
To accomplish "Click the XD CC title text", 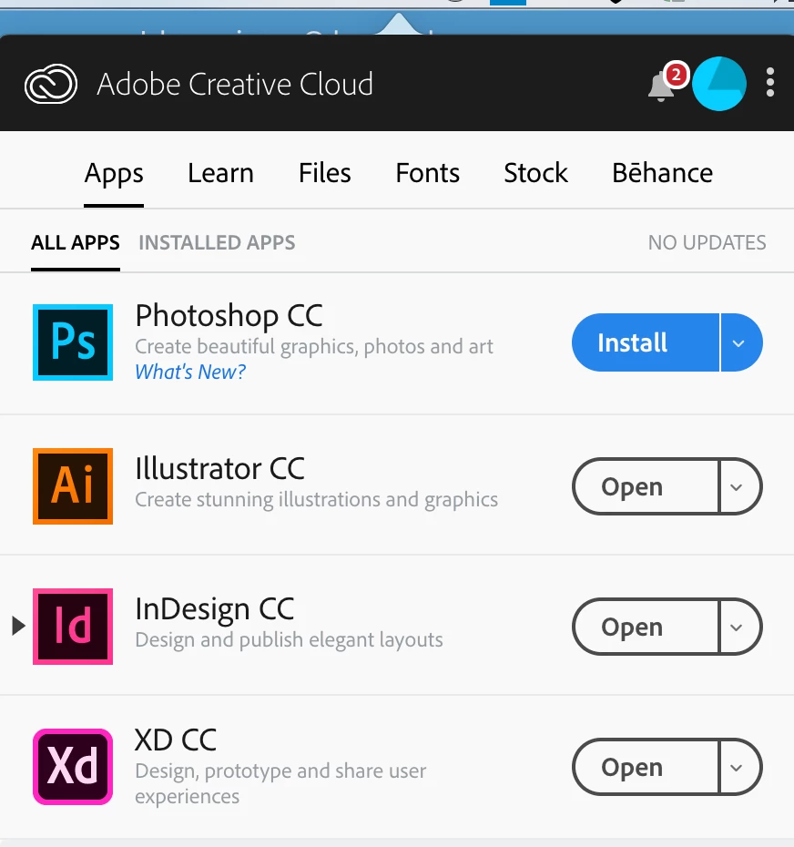I will (x=176, y=740).
